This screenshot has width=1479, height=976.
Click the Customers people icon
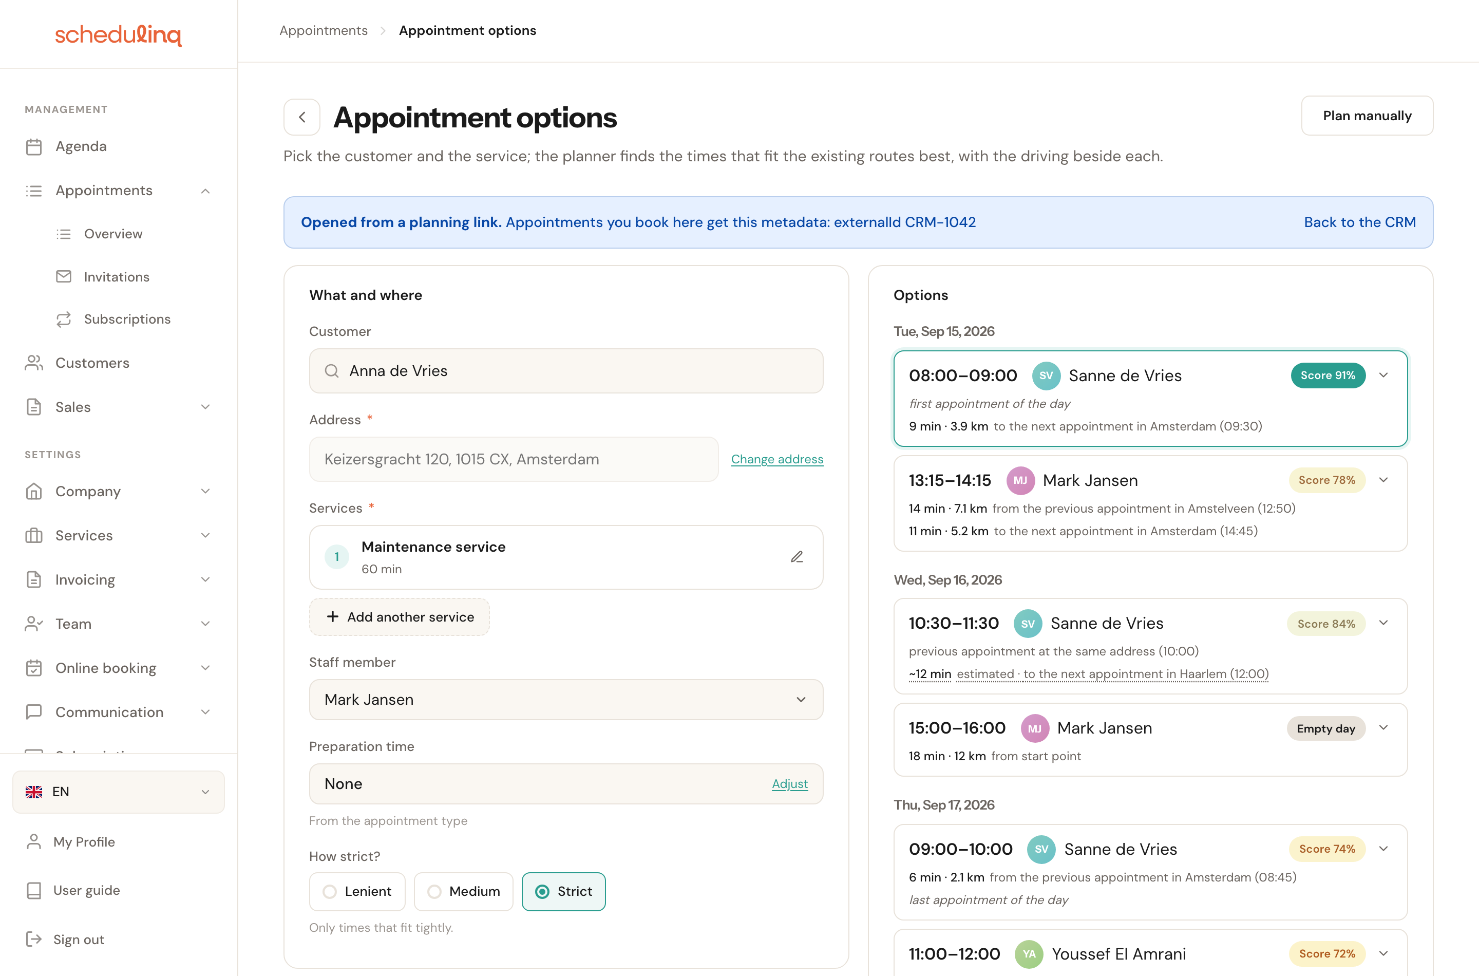(x=34, y=363)
